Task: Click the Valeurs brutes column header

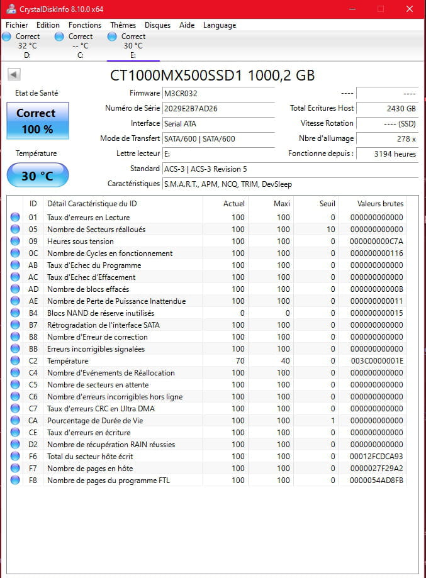Action: [373, 204]
